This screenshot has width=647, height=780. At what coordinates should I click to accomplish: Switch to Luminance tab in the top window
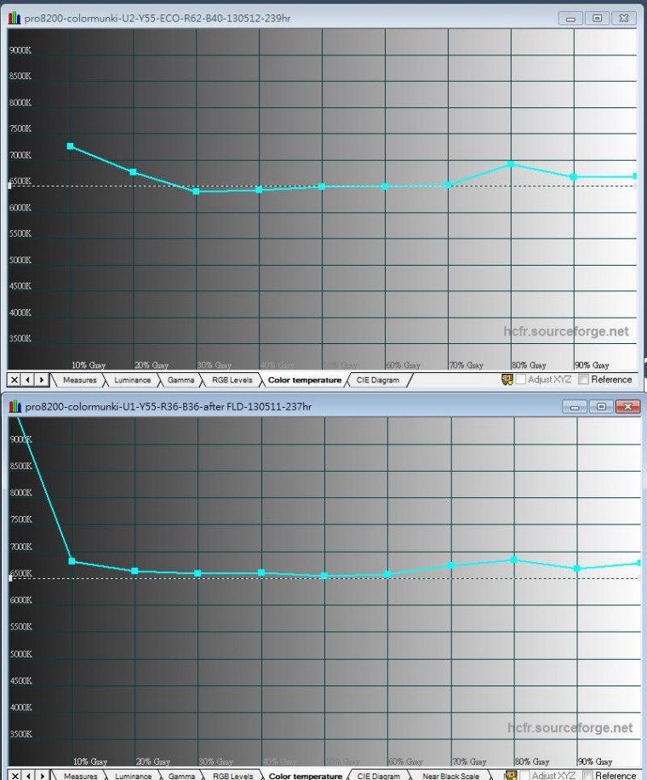132,380
